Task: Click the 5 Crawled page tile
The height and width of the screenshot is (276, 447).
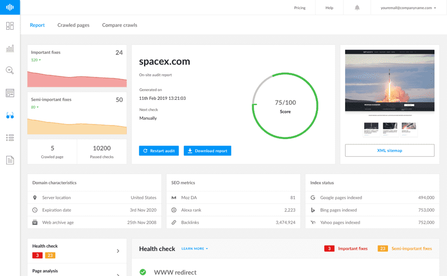Action: click(x=52, y=152)
